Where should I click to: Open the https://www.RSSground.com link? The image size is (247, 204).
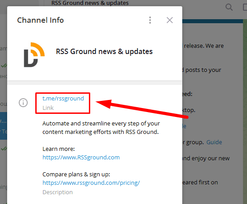click(81, 157)
